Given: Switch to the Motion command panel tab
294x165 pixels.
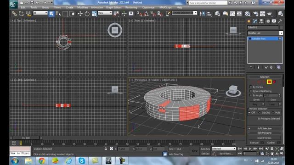Looking at the screenshot, I should tap(268, 22).
